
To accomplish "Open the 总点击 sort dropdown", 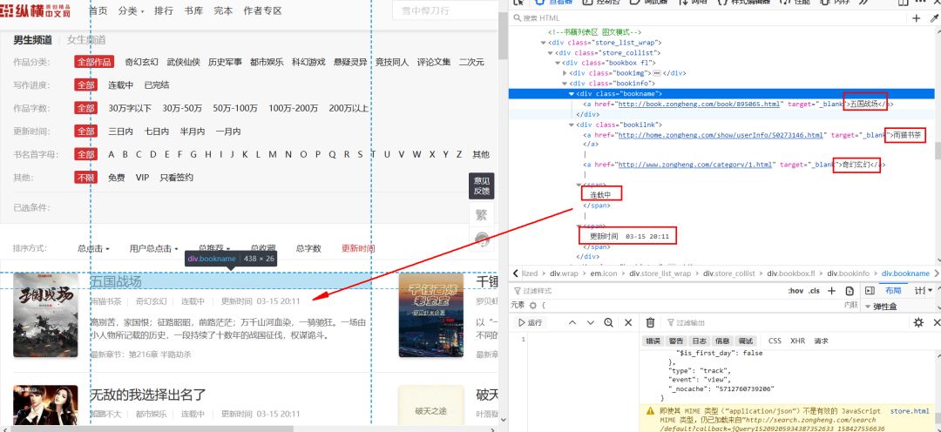I will pyautogui.click(x=93, y=248).
